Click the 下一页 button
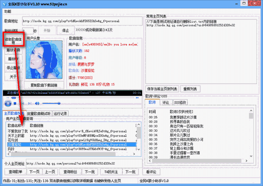263x186 pixels. tap(34, 172)
